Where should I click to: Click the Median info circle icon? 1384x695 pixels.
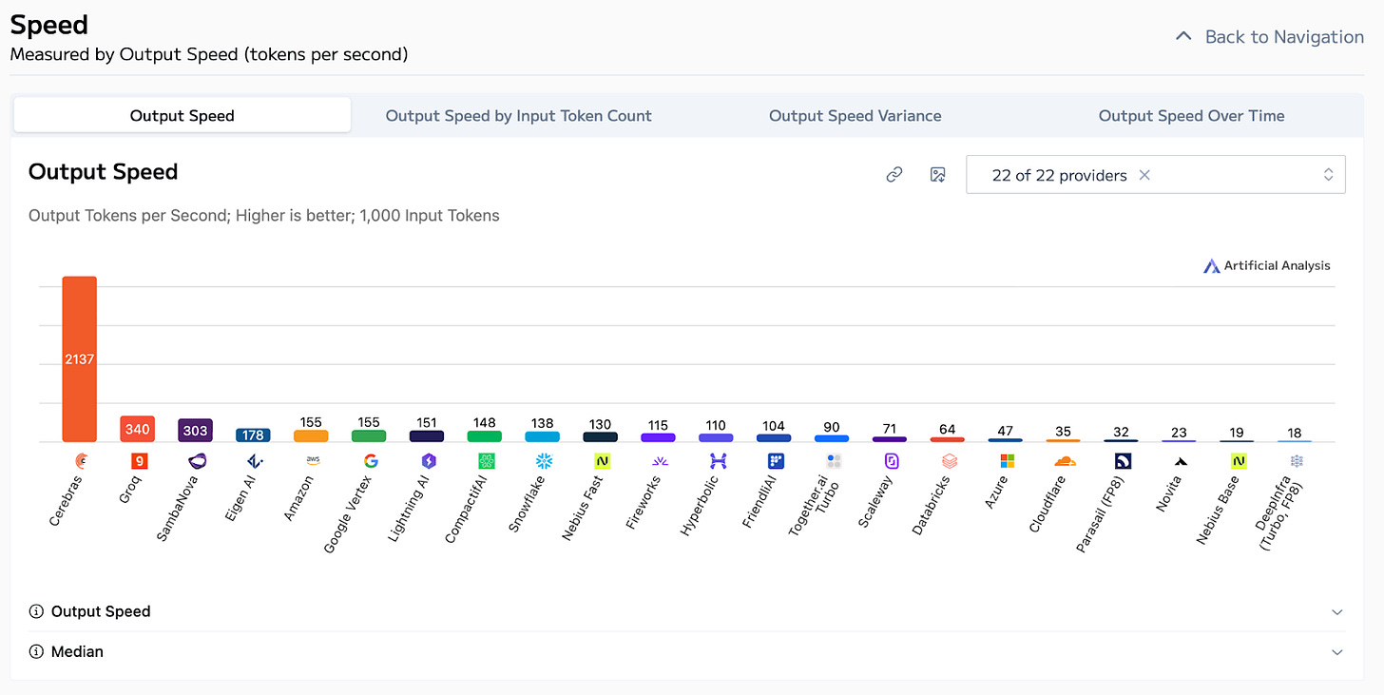tap(36, 652)
